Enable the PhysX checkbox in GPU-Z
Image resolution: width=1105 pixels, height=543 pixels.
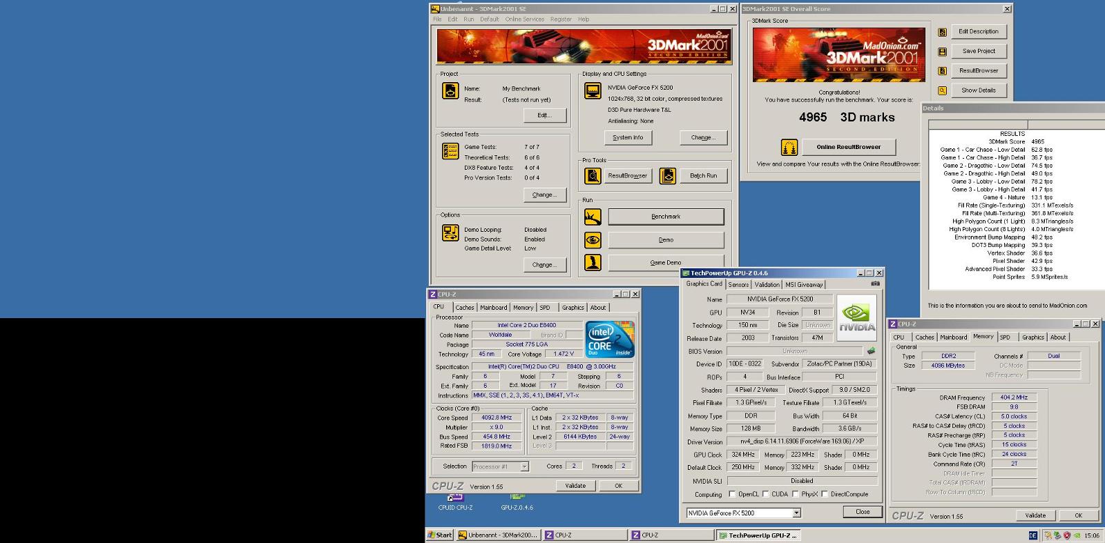[796, 494]
